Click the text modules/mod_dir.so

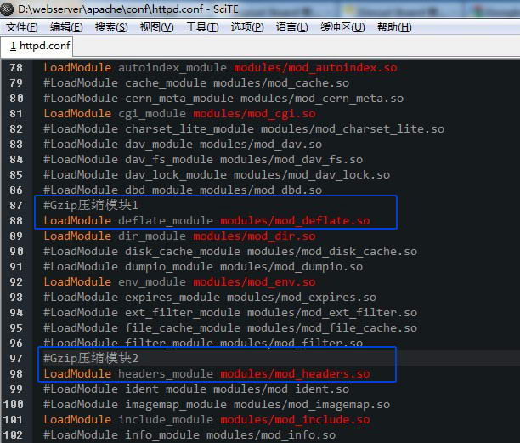click(254, 236)
